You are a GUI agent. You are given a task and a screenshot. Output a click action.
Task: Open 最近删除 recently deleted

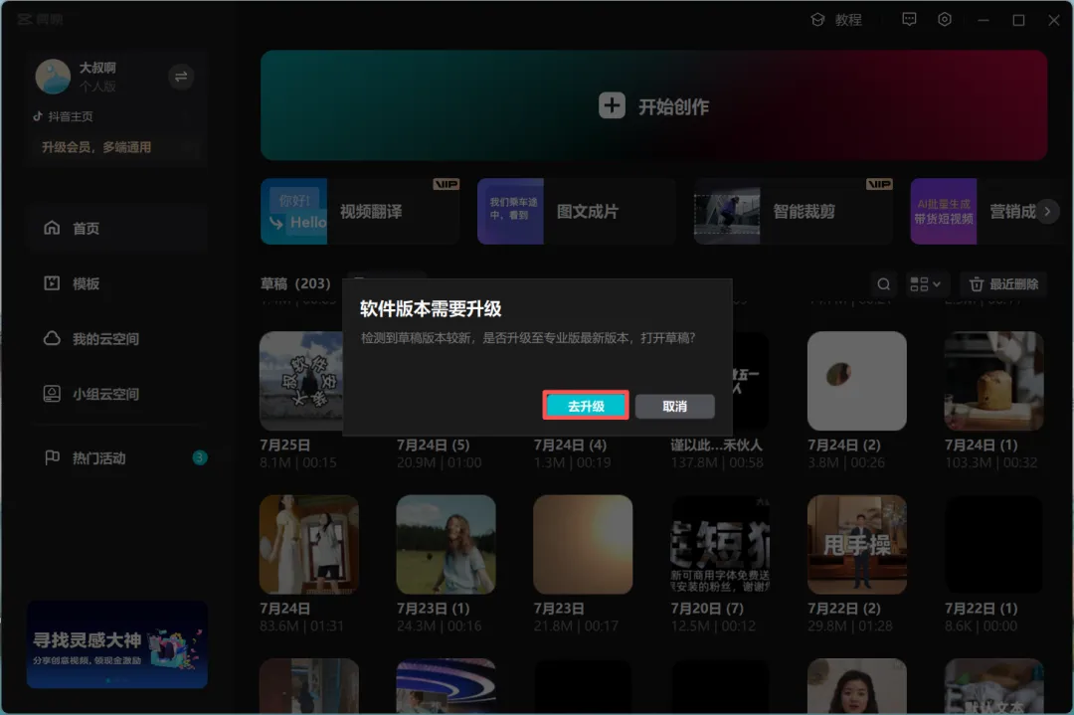tap(1003, 283)
